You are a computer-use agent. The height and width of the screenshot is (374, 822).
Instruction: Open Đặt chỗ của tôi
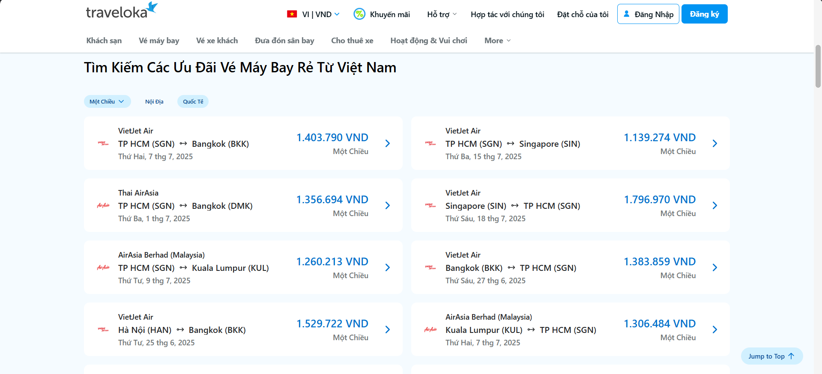click(583, 14)
